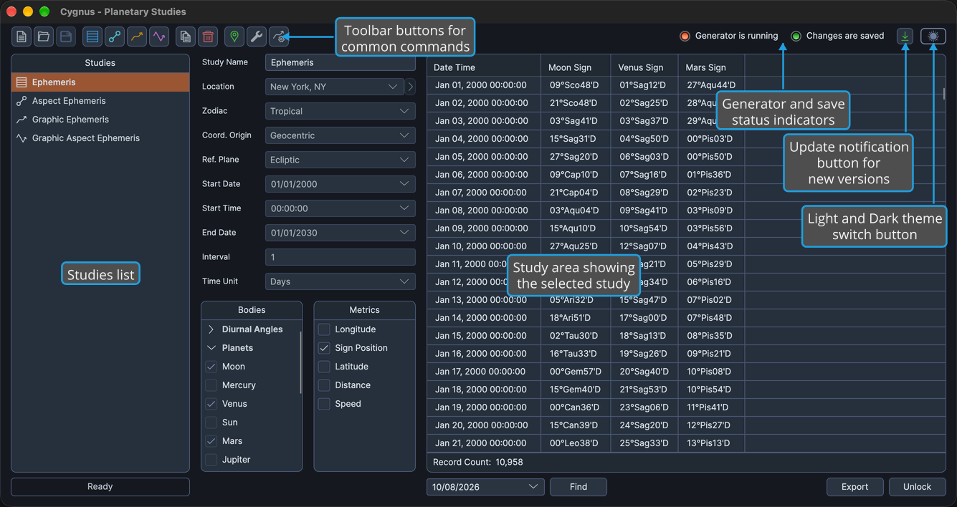957x507 pixels.
Task: Select the Graphic Aspect Ephemeris study
Action: pos(100,138)
